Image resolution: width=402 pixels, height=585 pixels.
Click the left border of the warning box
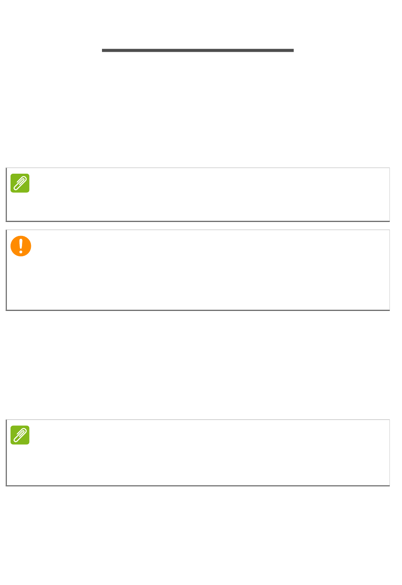coord(6,270)
